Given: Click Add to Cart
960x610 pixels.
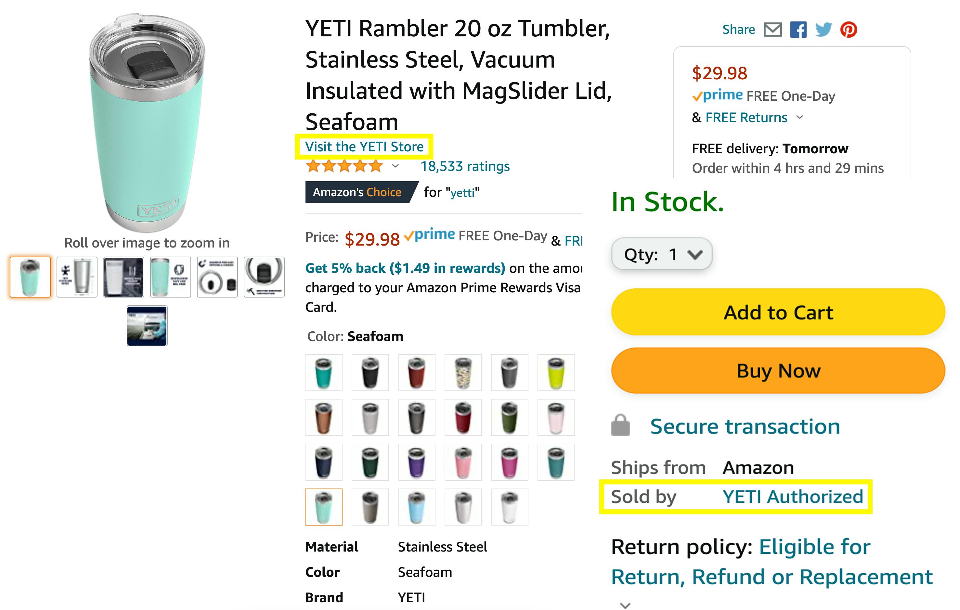Looking at the screenshot, I should (x=778, y=312).
